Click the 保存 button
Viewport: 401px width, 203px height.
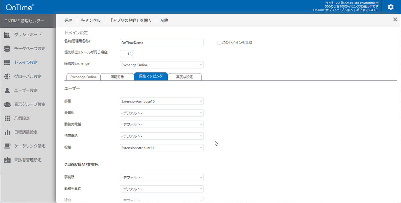point(68,20)
